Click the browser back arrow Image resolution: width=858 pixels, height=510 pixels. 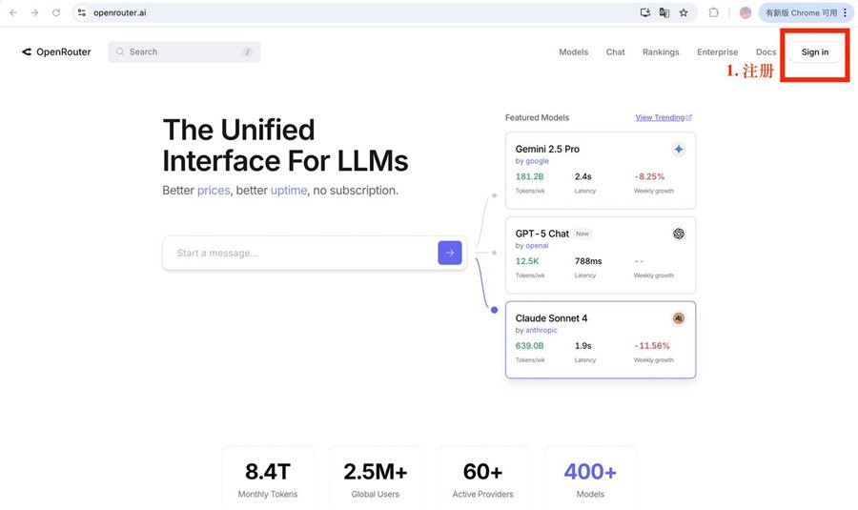13,12
